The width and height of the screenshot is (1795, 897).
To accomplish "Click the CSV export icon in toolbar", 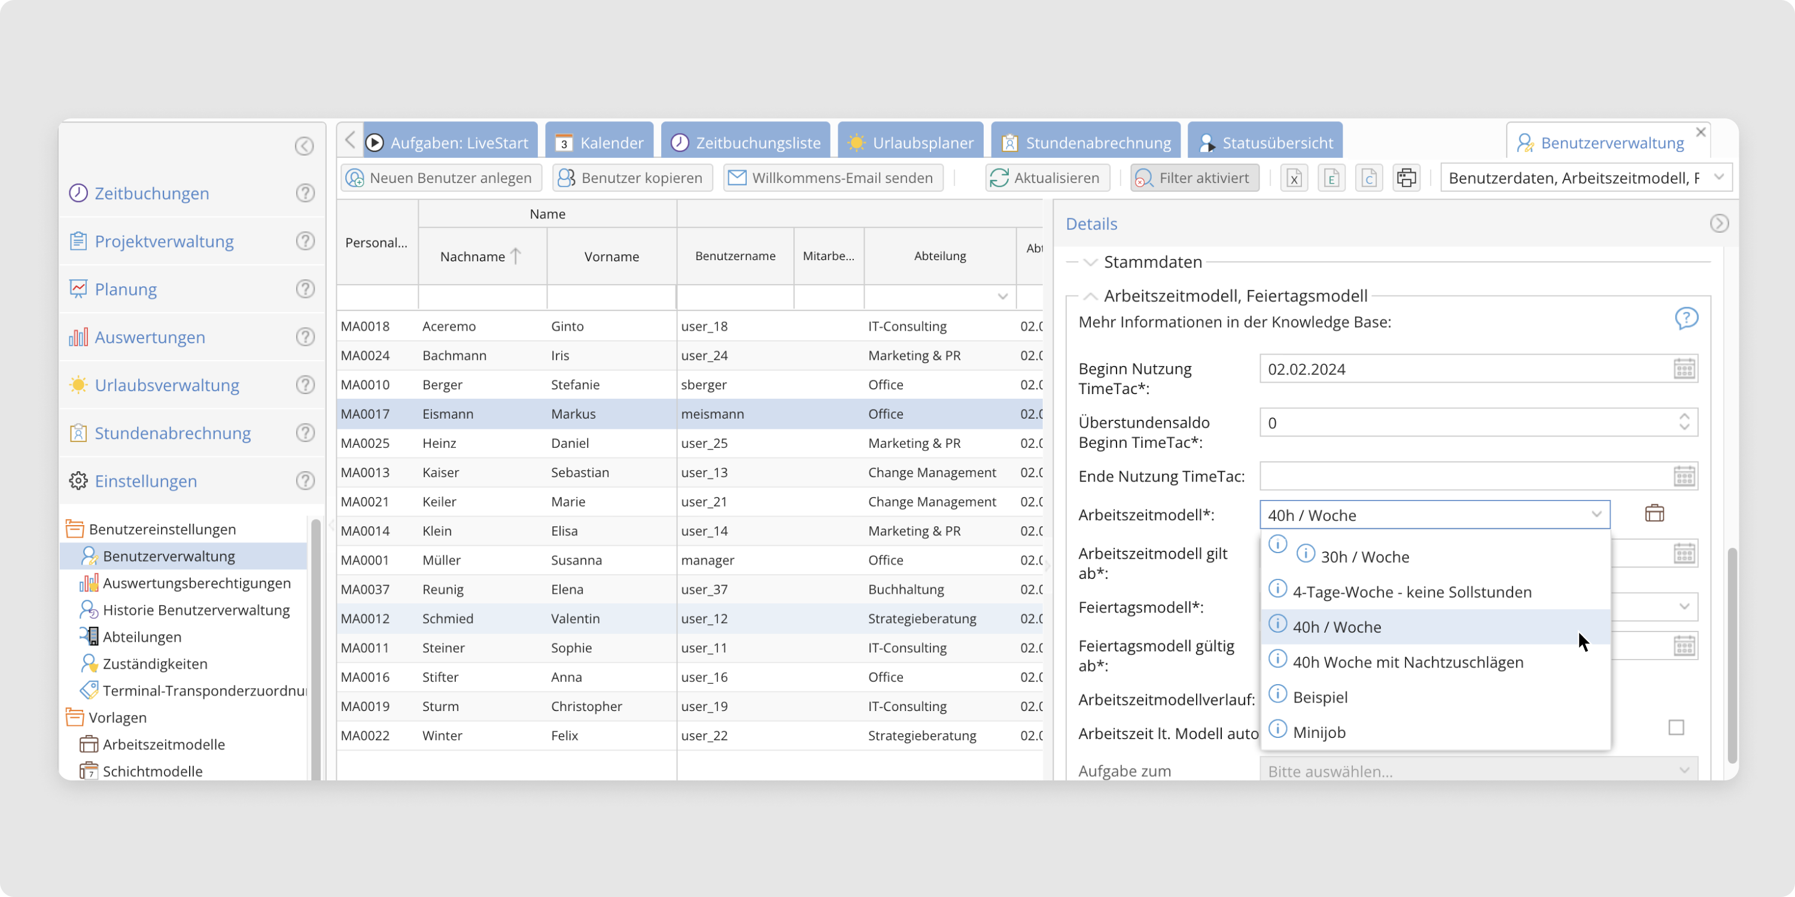I will (1368, 178).
